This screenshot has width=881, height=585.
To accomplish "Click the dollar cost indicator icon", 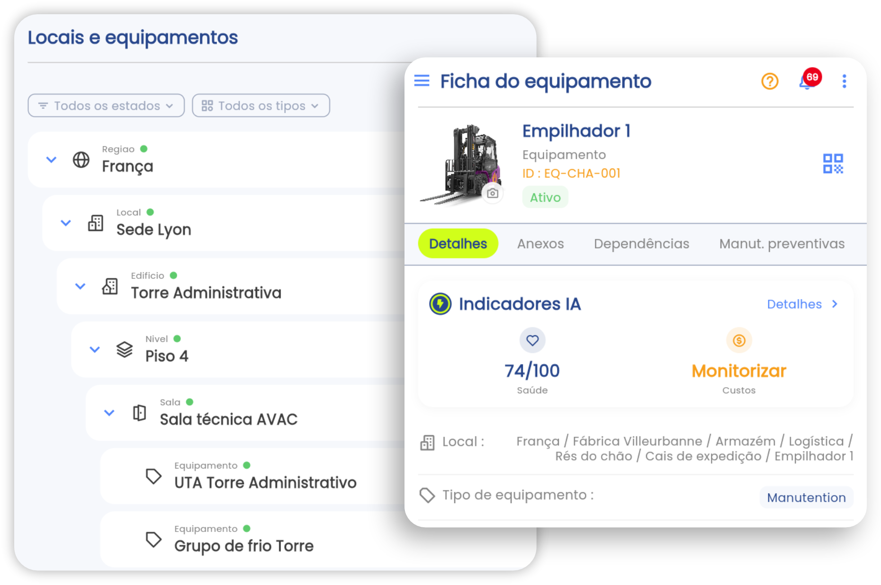I will pos(739,340).
